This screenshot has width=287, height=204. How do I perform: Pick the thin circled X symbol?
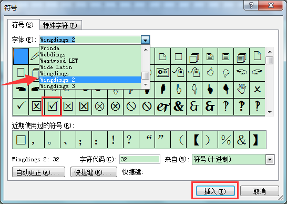(x=99, y=106)
